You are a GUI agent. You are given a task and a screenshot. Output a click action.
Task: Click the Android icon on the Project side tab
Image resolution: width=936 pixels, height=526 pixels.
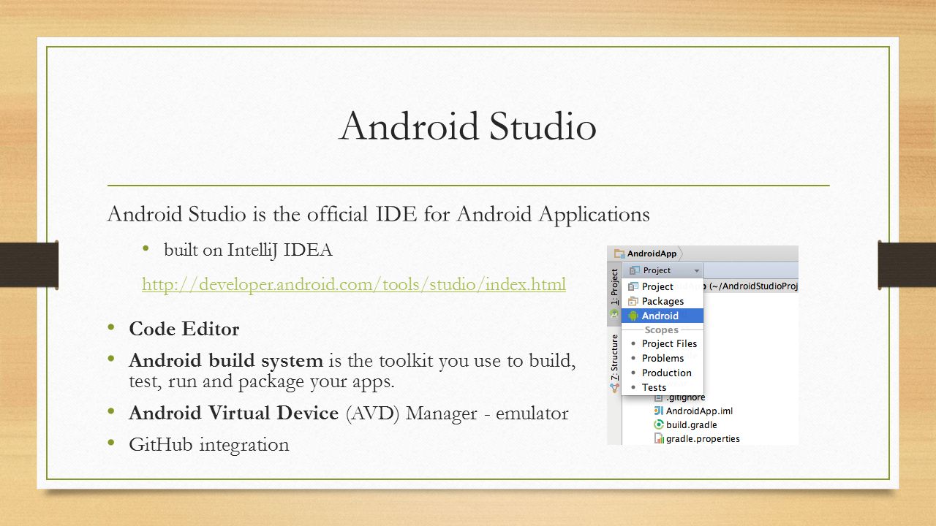614,313
